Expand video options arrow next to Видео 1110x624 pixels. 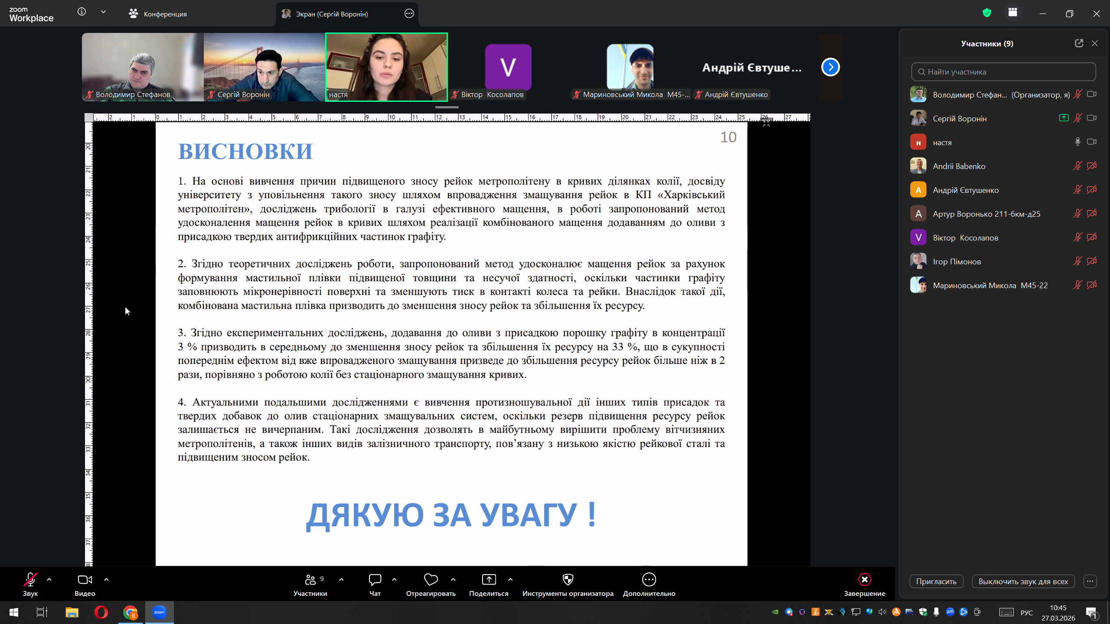coord(106,579)
